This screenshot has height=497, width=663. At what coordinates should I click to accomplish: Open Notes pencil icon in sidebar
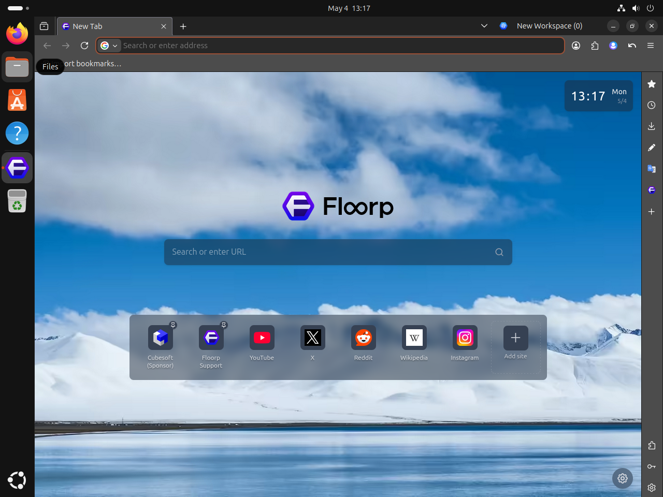point(652,148)
